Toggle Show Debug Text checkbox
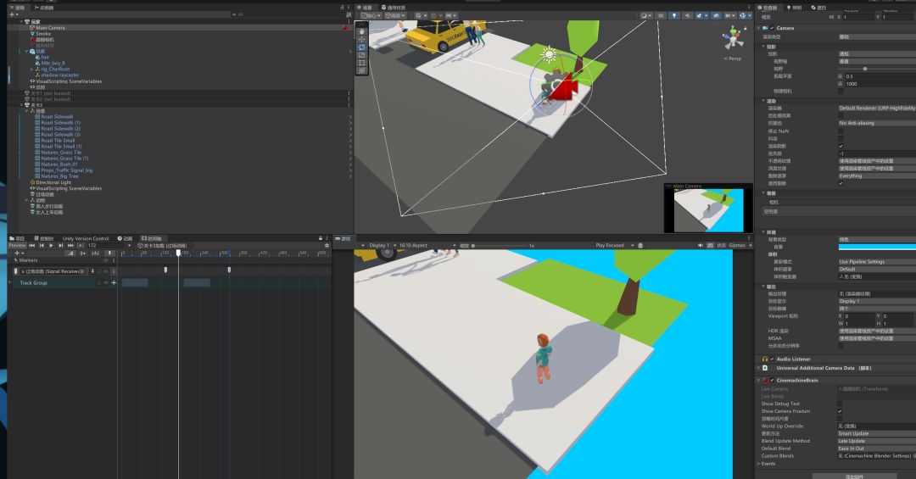Image resolution: width=916 pixels, height=479 pixels. tap(840, 404)
